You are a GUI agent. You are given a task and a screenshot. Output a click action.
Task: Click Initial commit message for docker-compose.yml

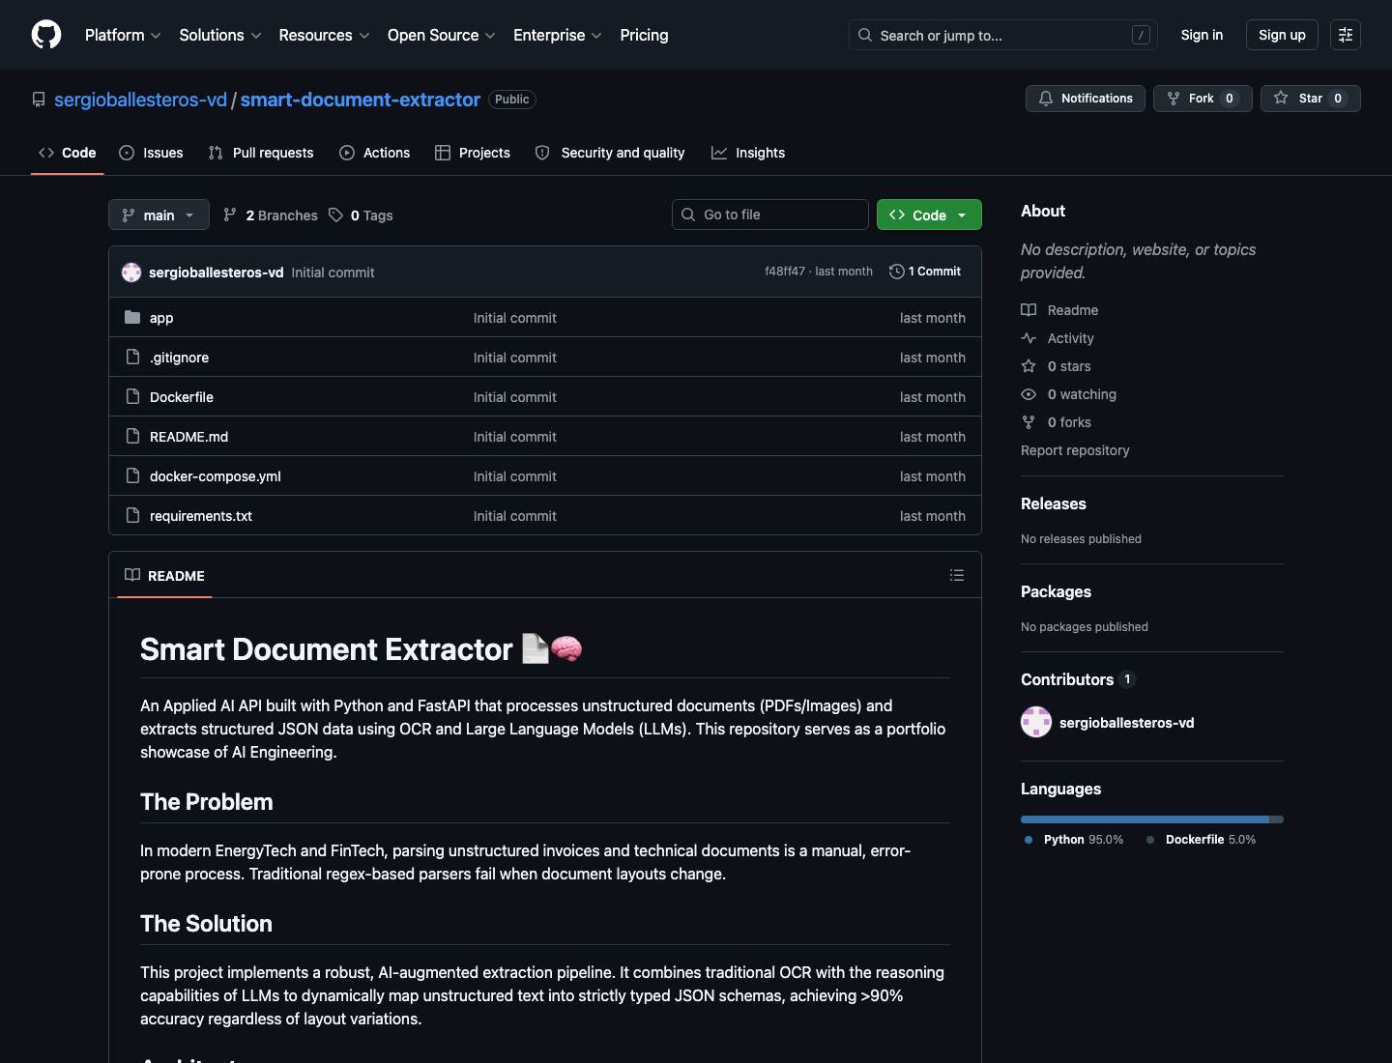515,476
